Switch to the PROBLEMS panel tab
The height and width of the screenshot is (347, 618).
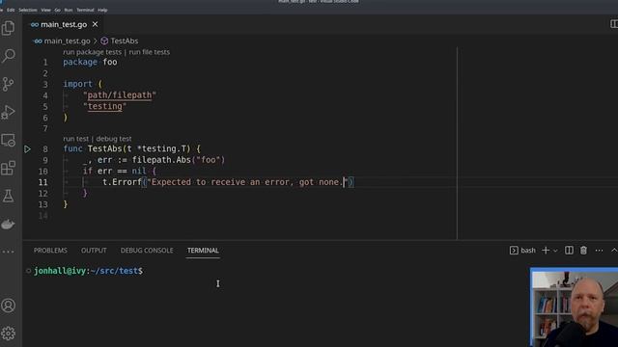tap(50, 251)
